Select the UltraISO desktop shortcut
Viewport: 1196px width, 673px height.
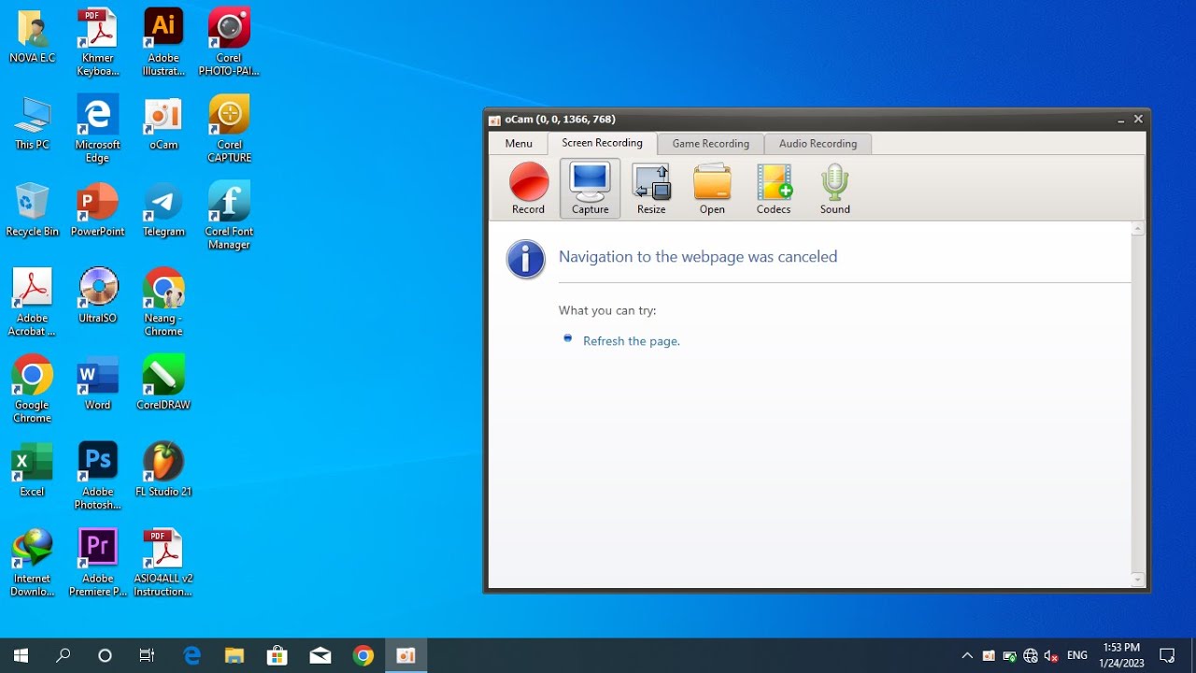98,297
